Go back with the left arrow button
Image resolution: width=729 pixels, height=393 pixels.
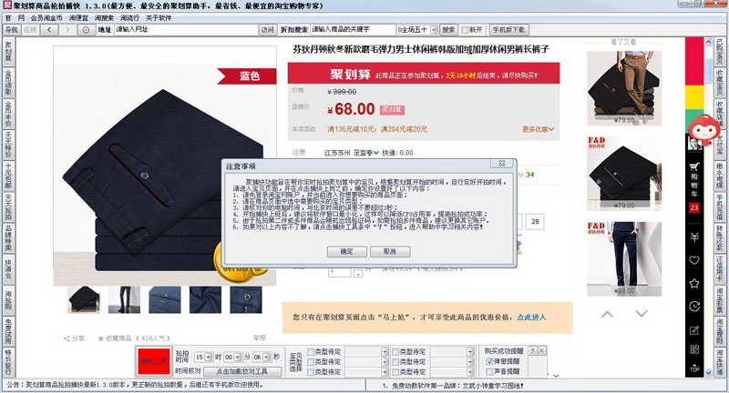[x=49, y=30]
